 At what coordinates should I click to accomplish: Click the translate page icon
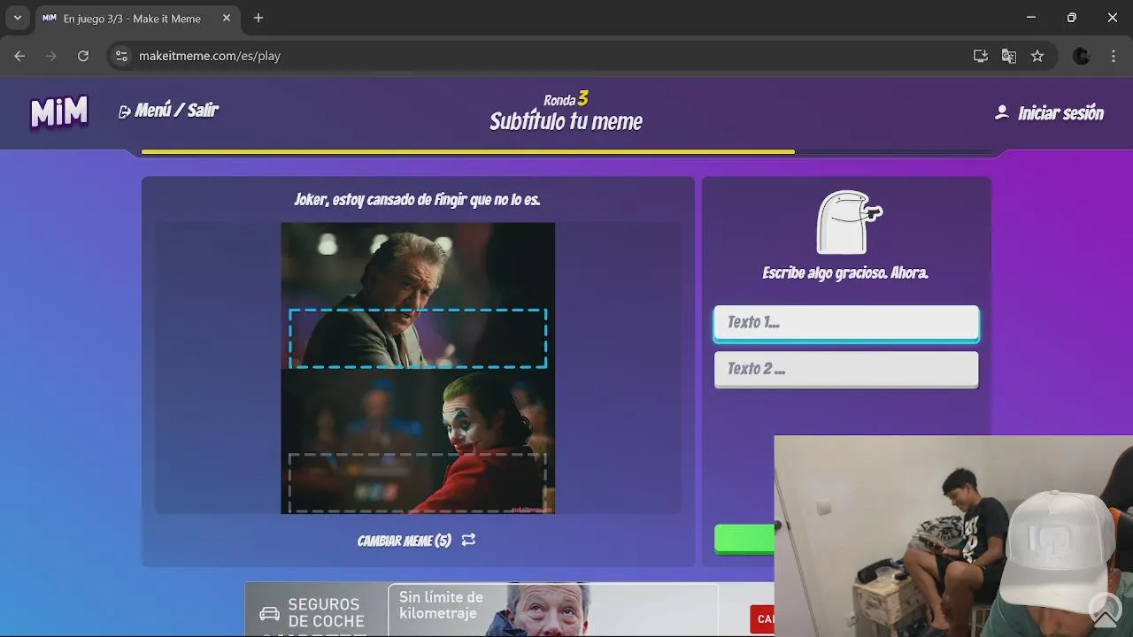1008,56
